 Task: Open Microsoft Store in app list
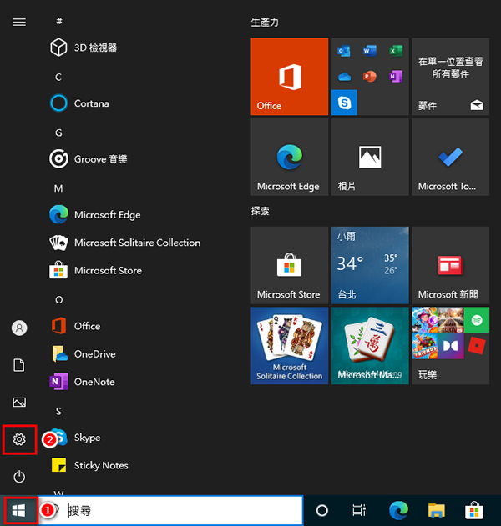pos(95,270)
